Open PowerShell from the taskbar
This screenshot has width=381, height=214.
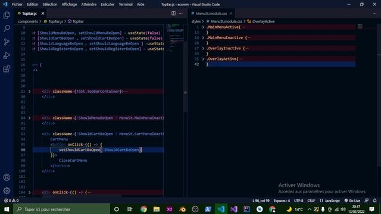click(x=208, y=209)
